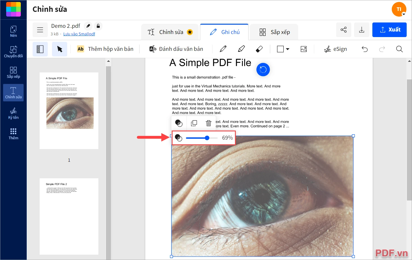The image size is (412, 260).
Task: Click thumbnail panel scroll up arrow
Action: pyautogui.click(x=108, y=61)
